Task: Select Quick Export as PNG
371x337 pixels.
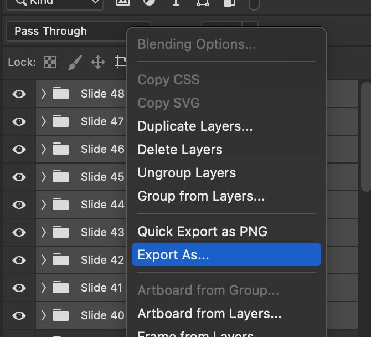Action: tap(202, 231)
